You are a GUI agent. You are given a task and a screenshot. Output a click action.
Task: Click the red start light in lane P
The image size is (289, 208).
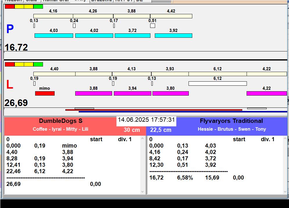pos(10,6)
